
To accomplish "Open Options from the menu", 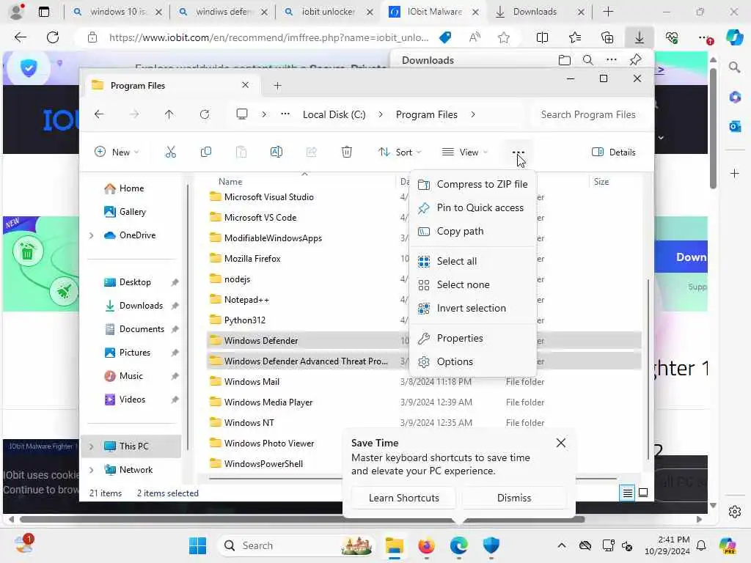I will click(473, 362).
